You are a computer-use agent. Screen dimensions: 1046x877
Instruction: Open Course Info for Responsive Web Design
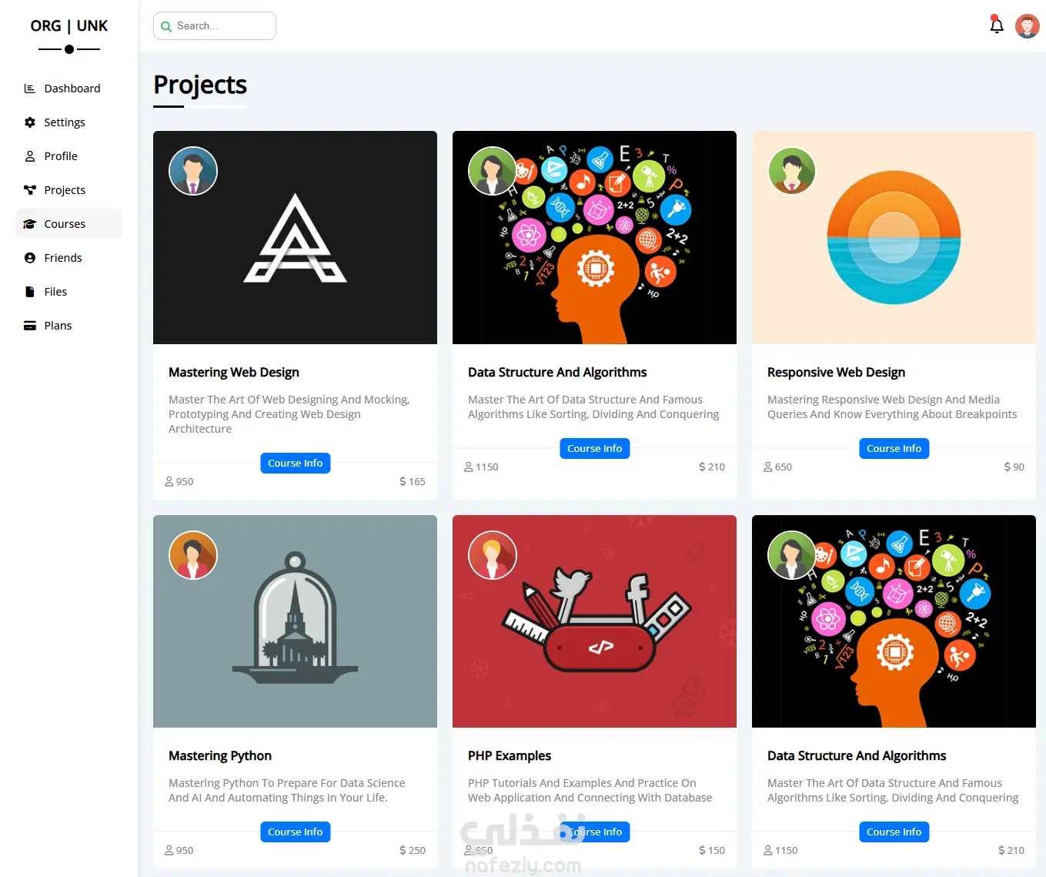894,448
